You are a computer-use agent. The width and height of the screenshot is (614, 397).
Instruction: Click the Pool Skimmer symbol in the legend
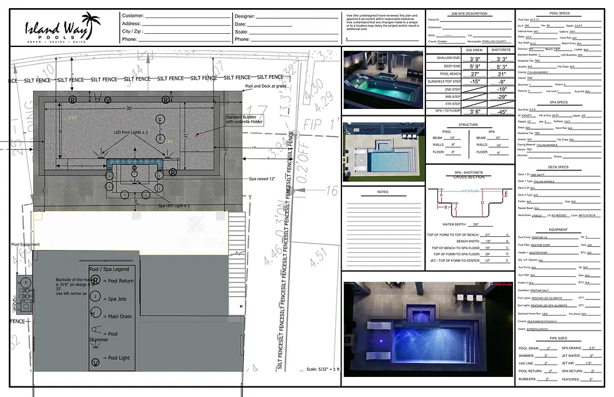[95, 329]
